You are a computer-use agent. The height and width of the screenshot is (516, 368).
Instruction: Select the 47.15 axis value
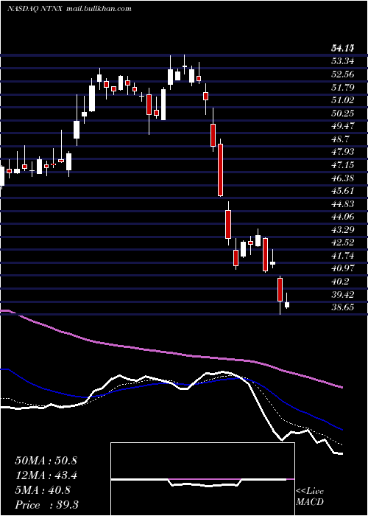[342, 165]
